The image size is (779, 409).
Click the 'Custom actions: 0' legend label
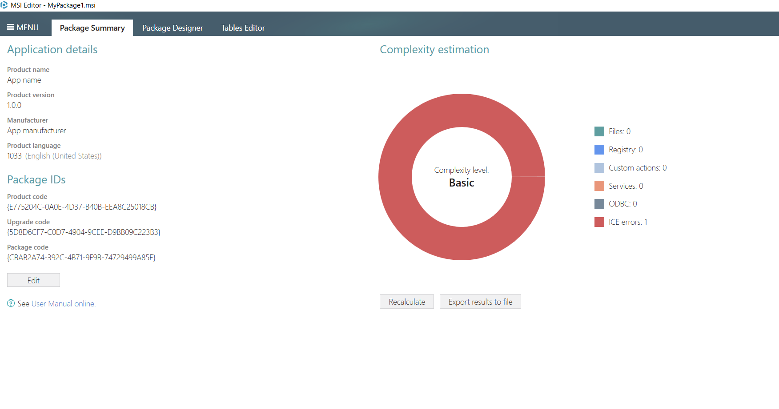click(x=638, y=168)
